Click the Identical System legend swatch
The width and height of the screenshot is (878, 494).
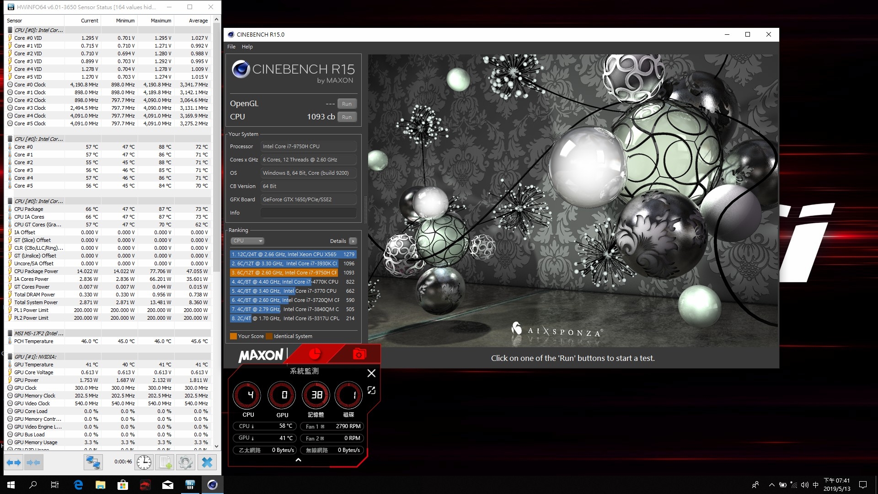point(269,336)
